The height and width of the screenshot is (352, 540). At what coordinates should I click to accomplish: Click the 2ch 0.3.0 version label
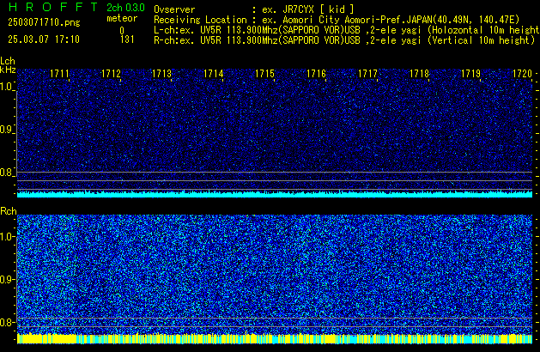[x=125, y=7]
